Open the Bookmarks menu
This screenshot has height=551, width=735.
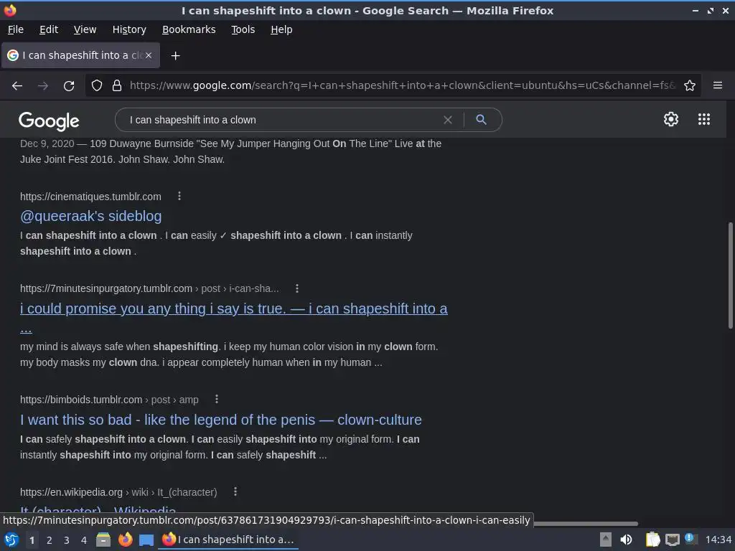point(189,29)
